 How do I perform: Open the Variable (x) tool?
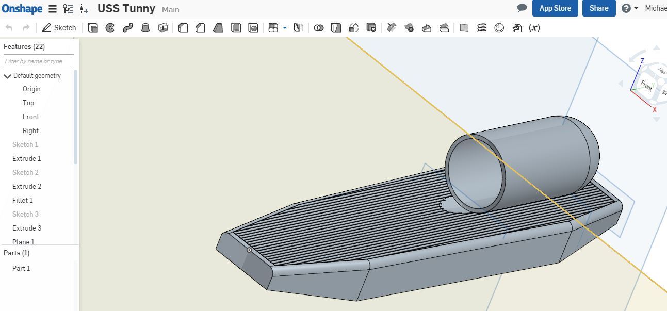coord(534,28)
